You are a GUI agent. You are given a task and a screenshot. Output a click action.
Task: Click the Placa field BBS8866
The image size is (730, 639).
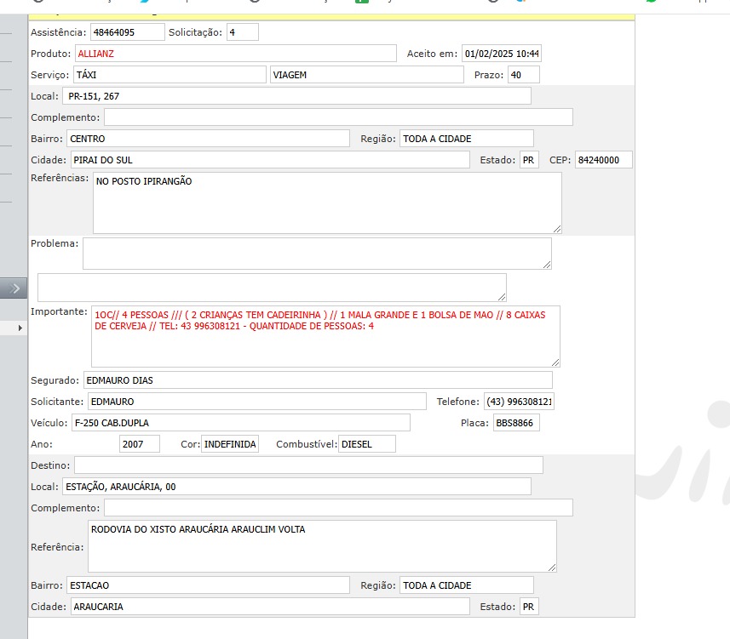516,423
